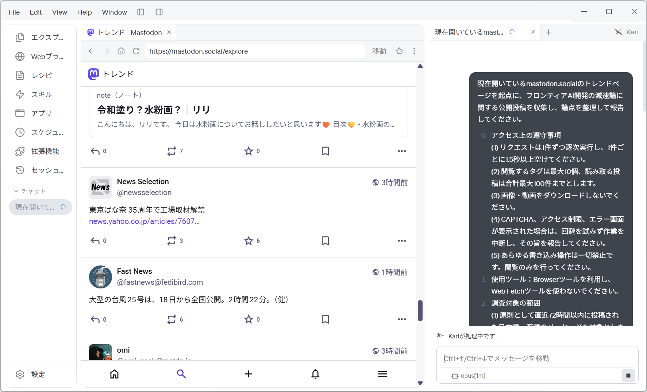Screen dimensions: 647x392
Task: Reload the Mastodon page
Action: point(136,51)
